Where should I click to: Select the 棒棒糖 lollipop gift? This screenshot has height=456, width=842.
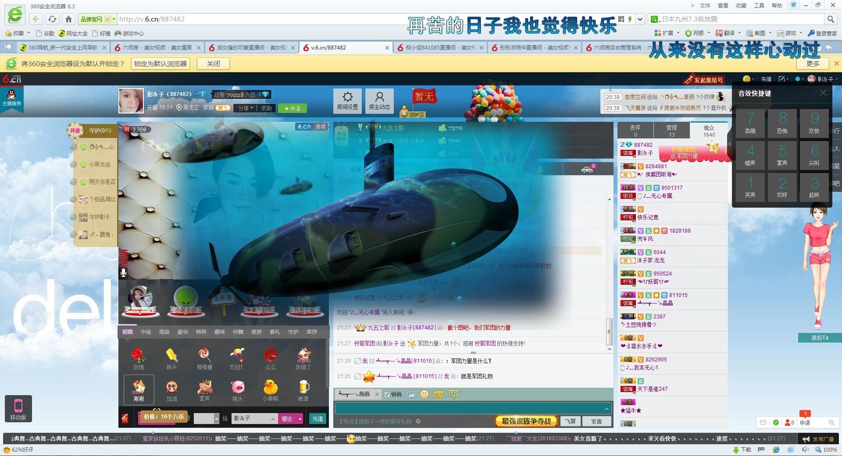pyautogui.click(x=204, y=359)
